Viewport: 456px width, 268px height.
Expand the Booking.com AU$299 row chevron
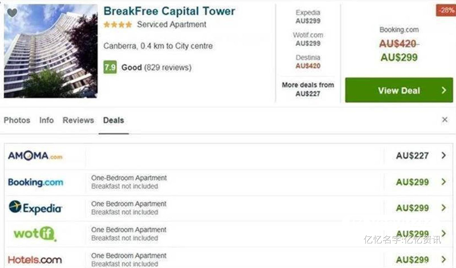[x=443, y=182]
